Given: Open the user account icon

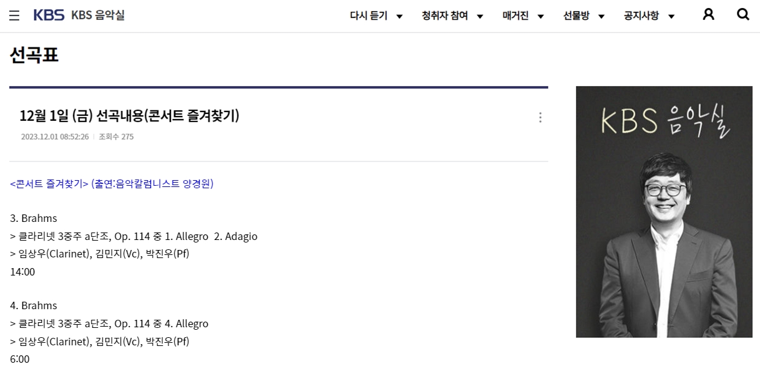Looking at the screenshot, I should pos(708,15).
